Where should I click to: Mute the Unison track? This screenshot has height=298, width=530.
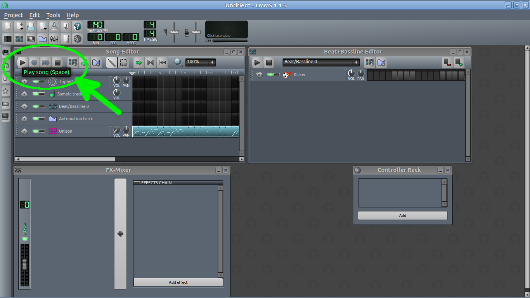36,131
